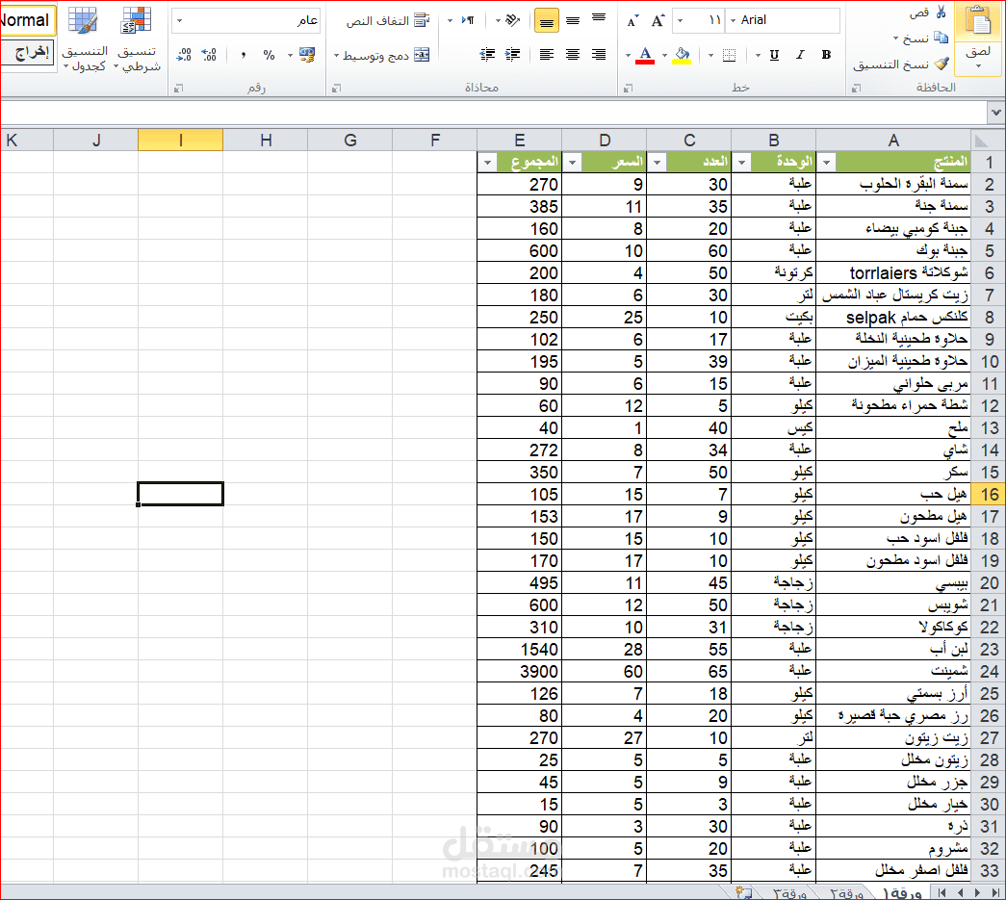Toggle Italic formatting
This screenshot has height=900, width=1006.
coord(800,55)
